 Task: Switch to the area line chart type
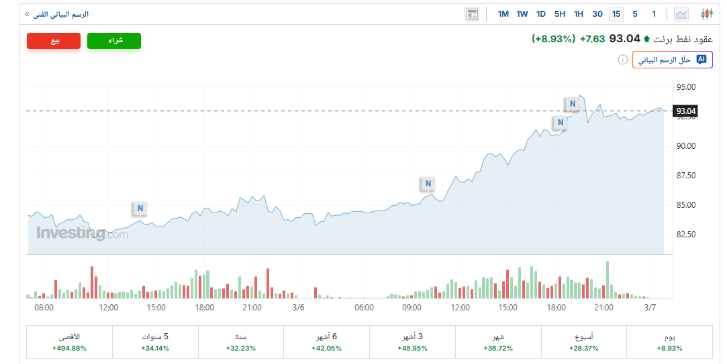(x=681, y=14)
